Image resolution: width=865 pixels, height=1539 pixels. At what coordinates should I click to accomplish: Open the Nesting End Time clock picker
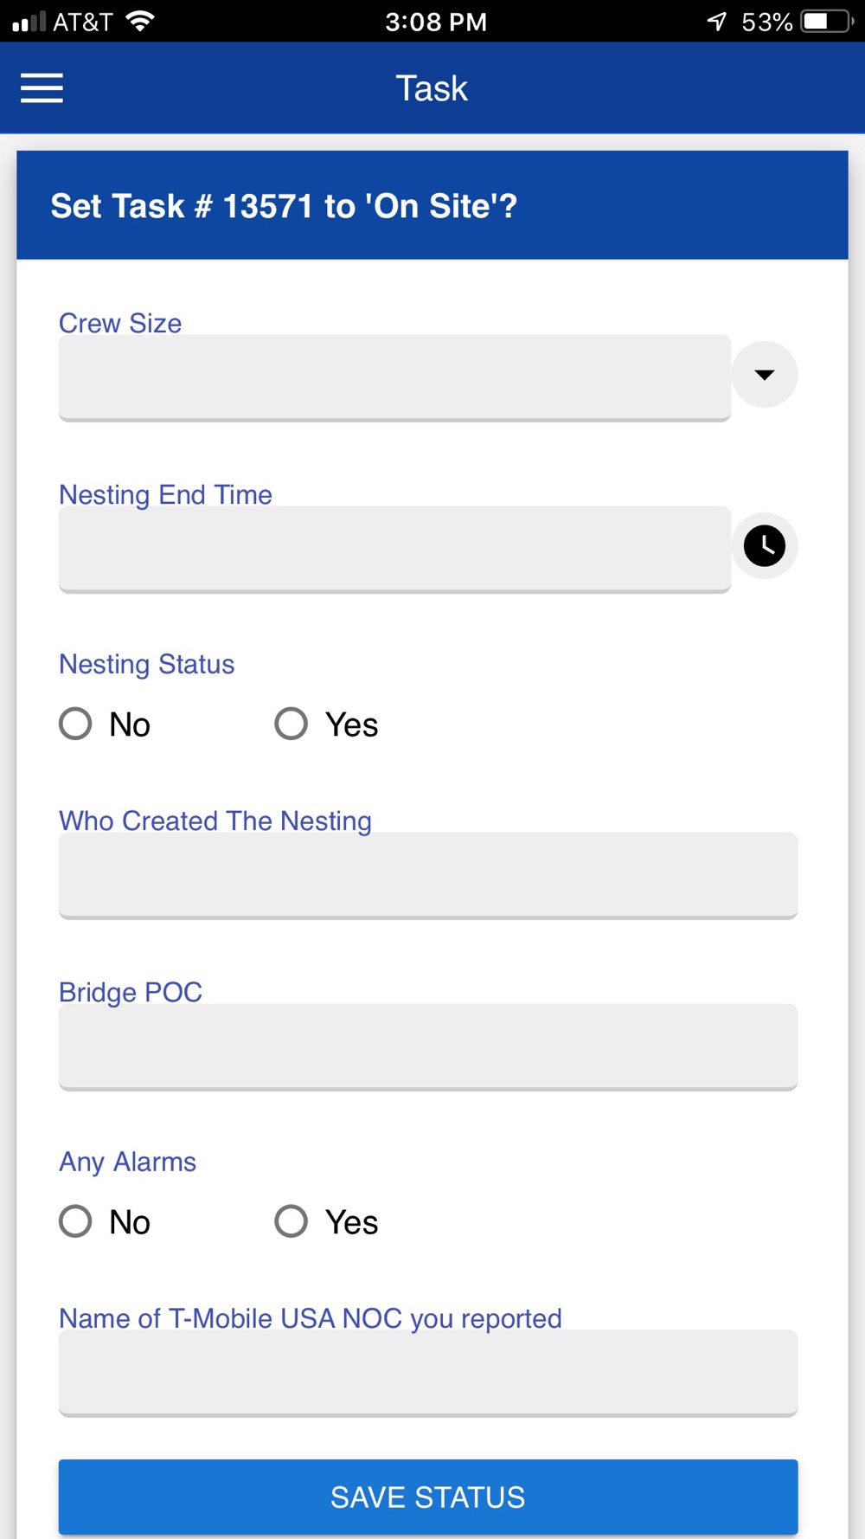765,546
